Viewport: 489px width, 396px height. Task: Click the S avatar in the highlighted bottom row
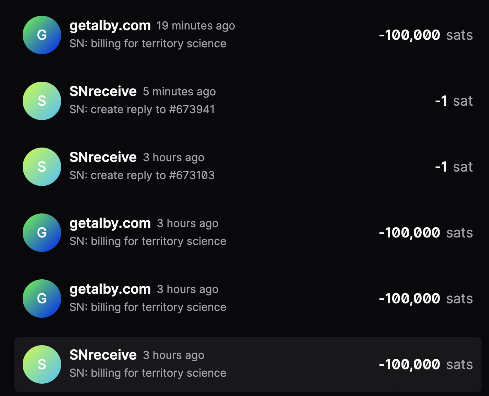pyautogui.click(x=42, y=364)
